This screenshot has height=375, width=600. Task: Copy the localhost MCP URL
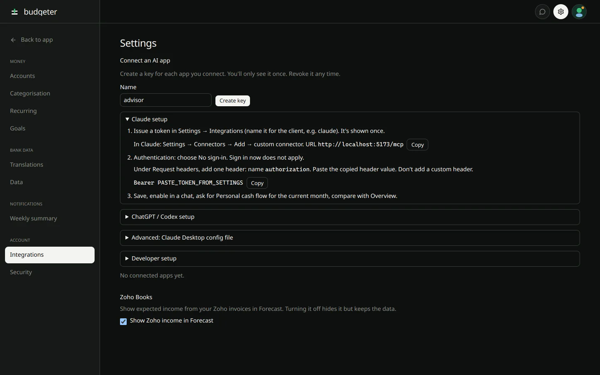[x=417, y=145]
